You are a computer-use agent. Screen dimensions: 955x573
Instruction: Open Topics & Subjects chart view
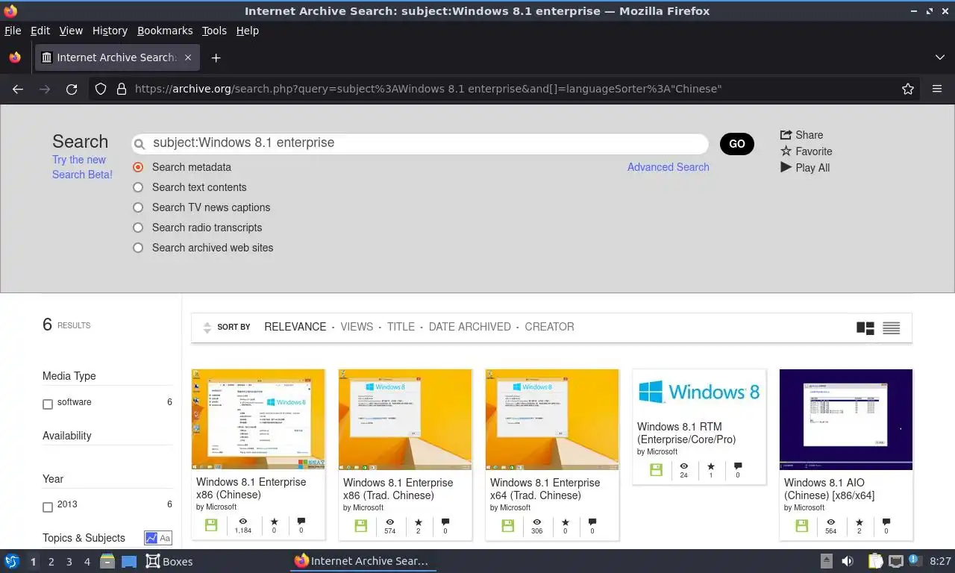click(151, 538)
